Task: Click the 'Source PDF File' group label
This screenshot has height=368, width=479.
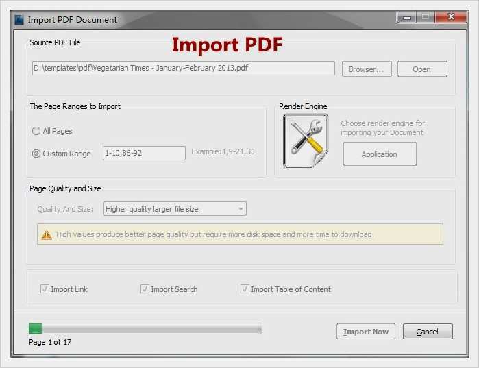Action: click(55, 42)
